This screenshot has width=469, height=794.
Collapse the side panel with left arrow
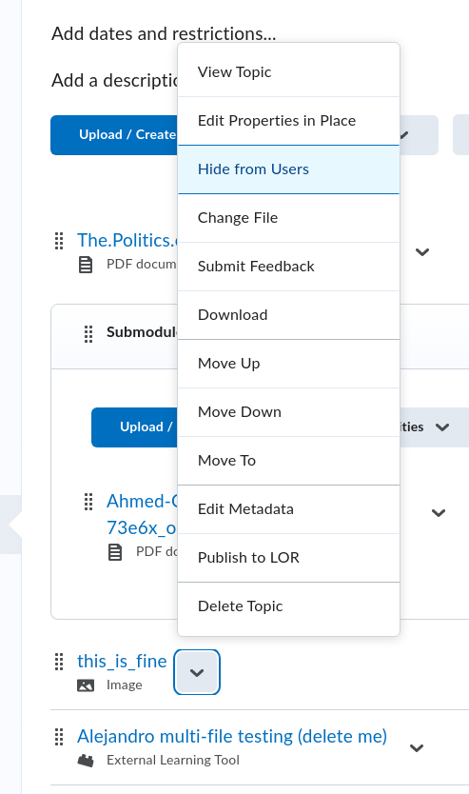point(11,525)
